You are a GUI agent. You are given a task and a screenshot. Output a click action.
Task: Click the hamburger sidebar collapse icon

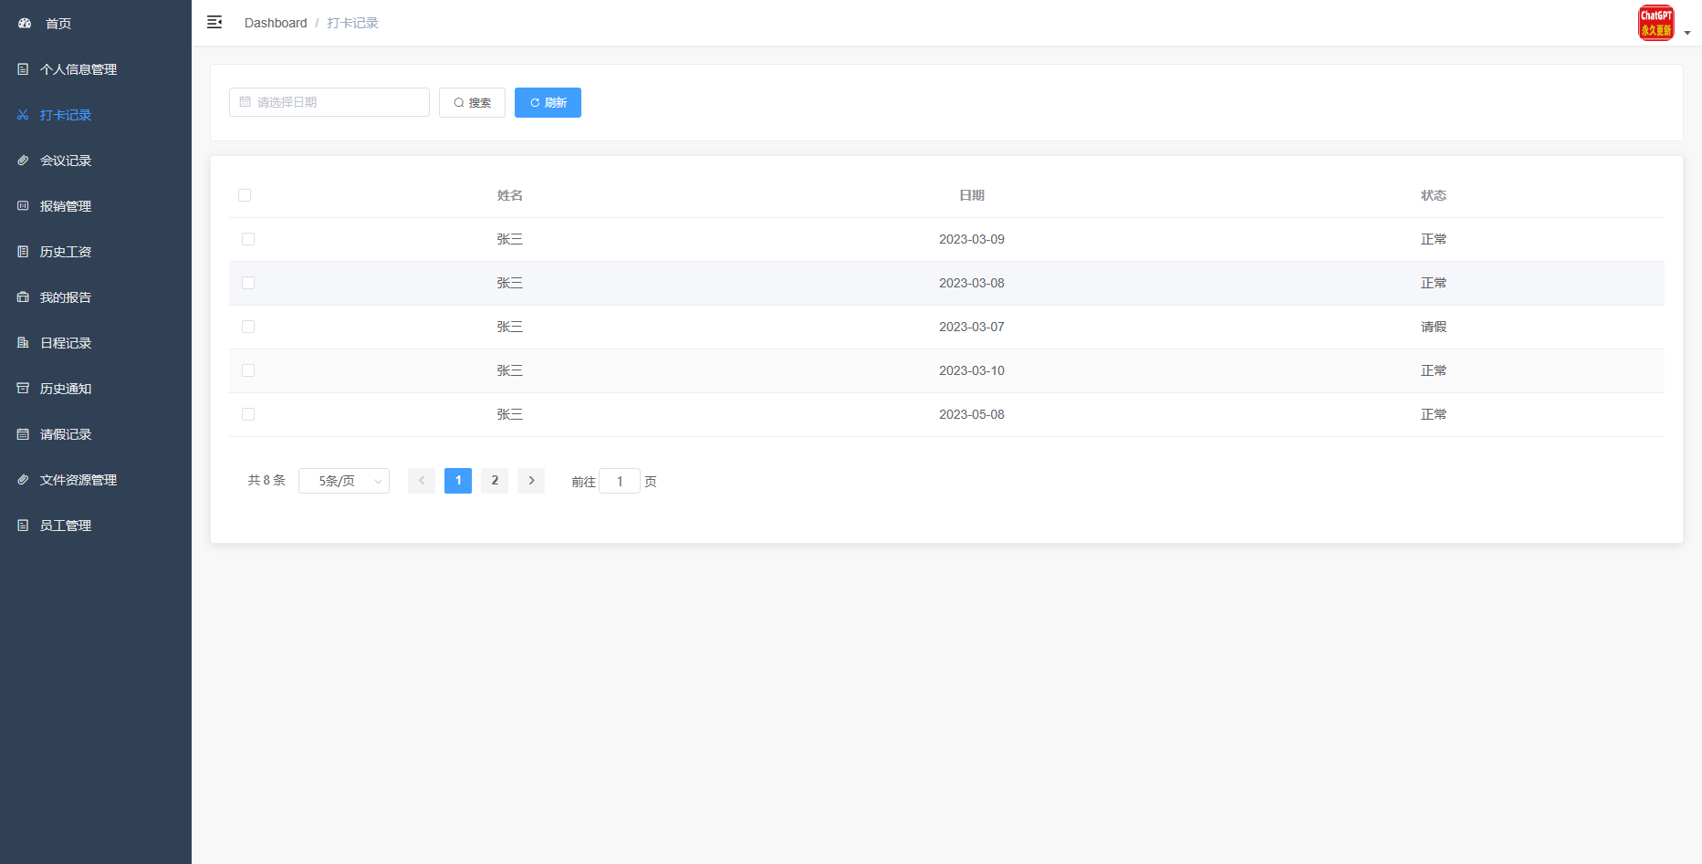coord(214,23)
